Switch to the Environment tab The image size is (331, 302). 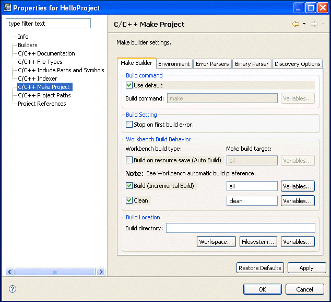click(174, 64)
